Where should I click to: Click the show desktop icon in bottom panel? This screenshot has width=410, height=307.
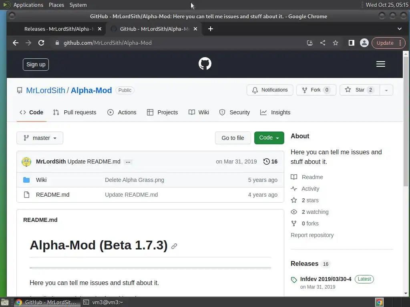[5, 302]
